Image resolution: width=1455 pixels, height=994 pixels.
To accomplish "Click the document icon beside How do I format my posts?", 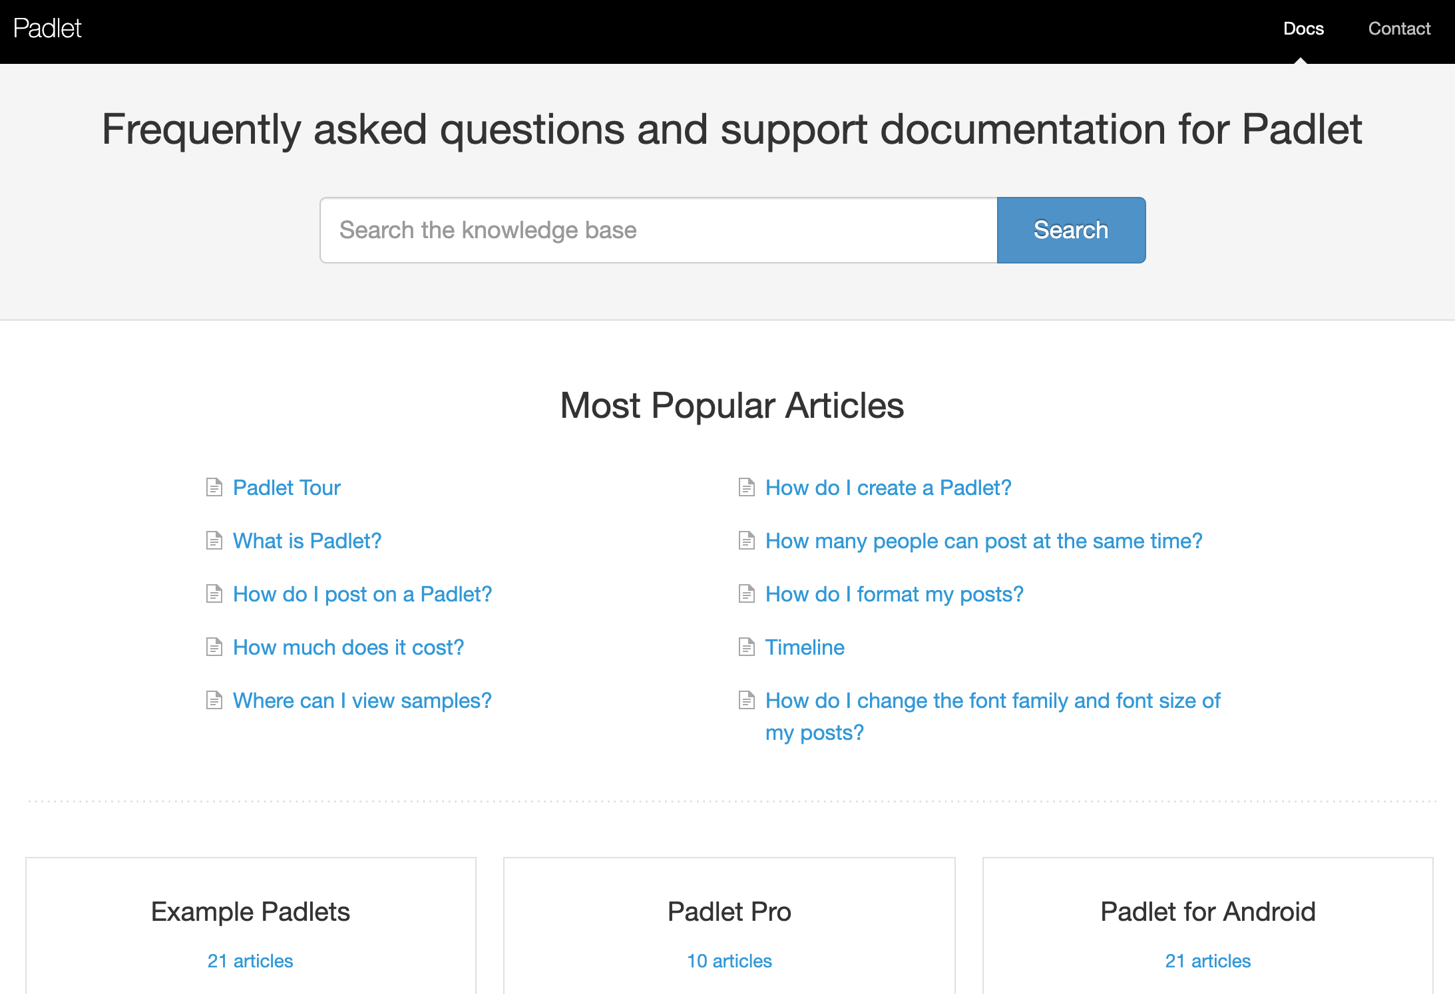I will click(x=746, y=594).
